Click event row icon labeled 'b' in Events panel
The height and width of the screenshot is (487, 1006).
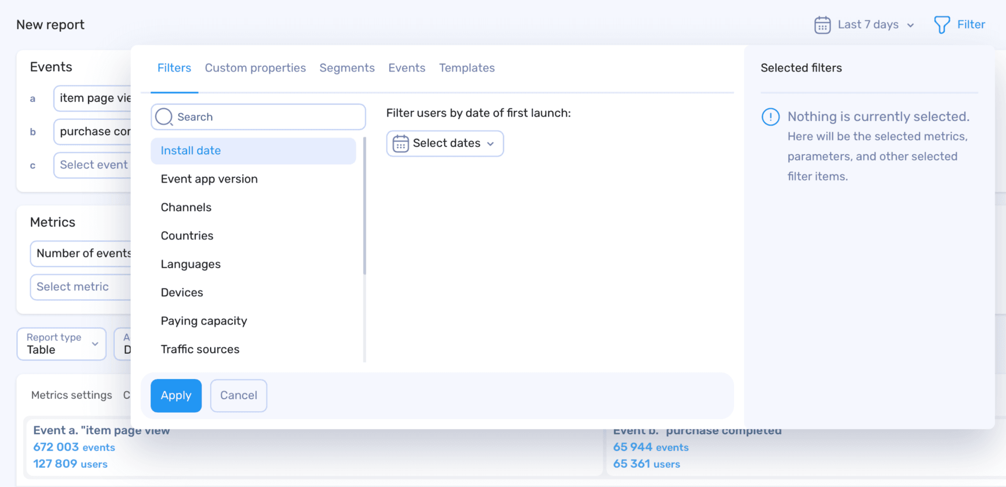coord(32,132)
